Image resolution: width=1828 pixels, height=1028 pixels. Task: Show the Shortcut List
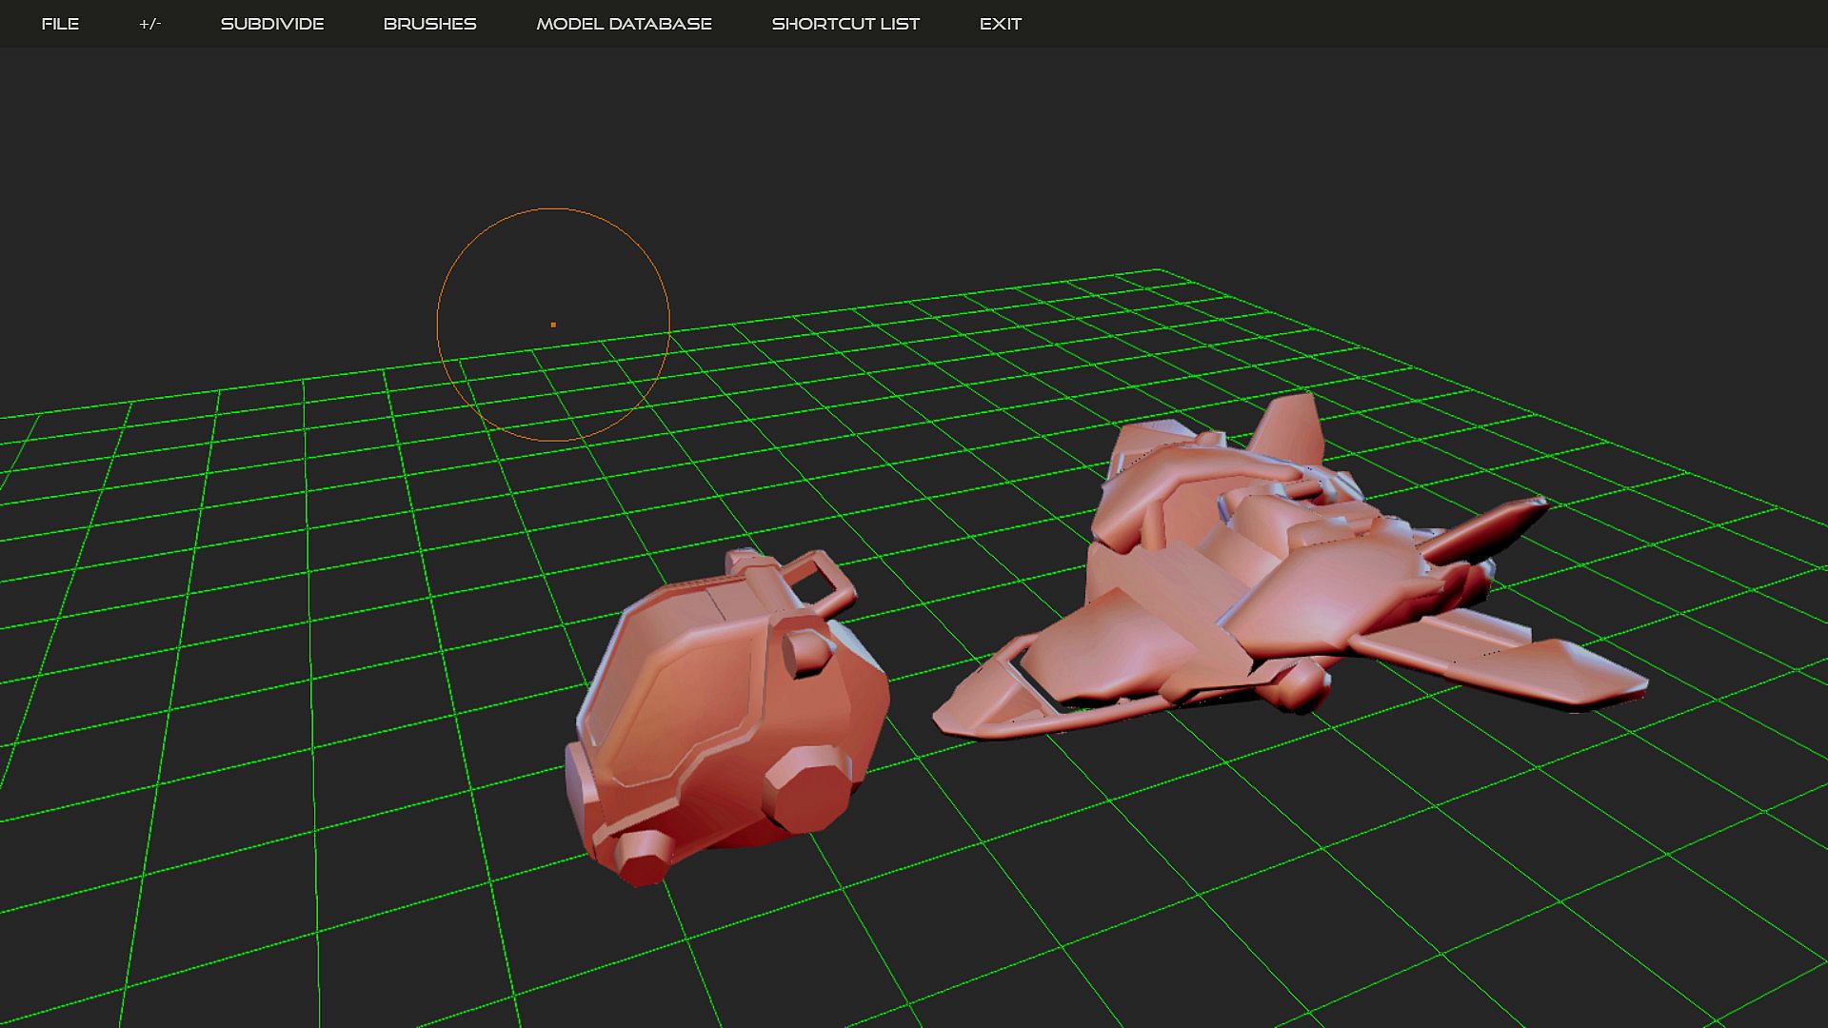845,24
